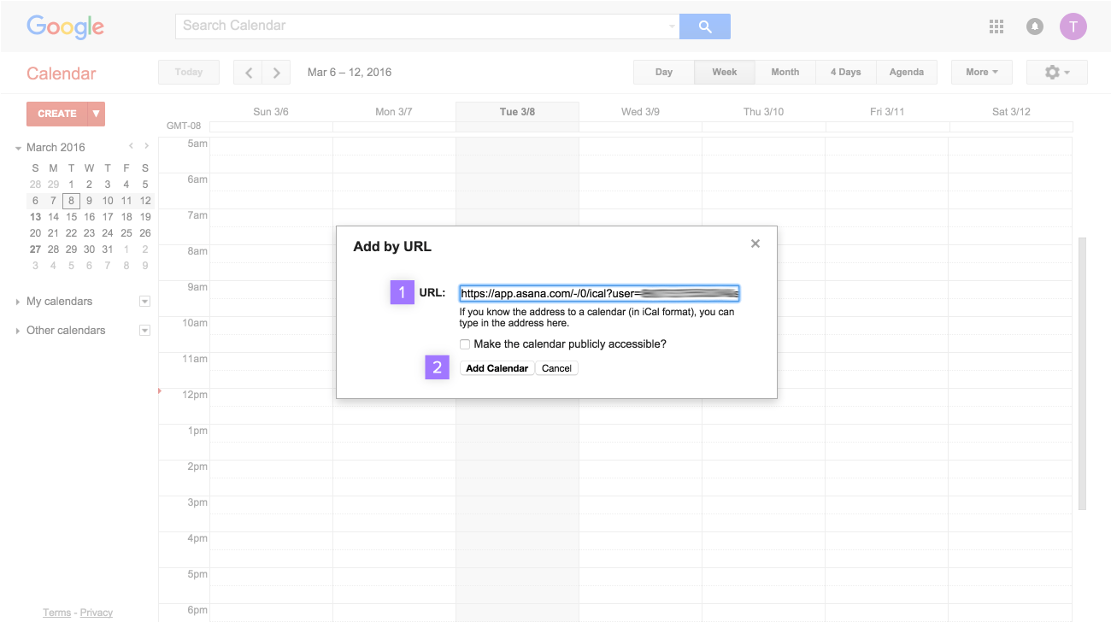Cancel the Add by URL dialog
Viewport: 1111px width, 622px height.
[556, 368]
